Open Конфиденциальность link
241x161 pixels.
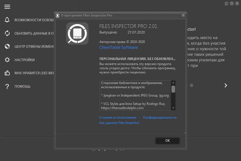click(x=160, y=117)
